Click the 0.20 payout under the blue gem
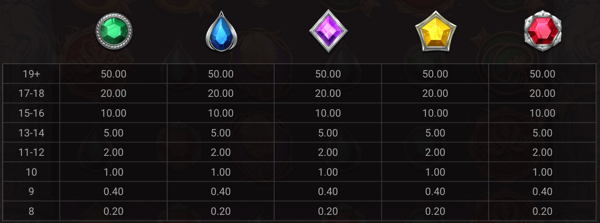600x223 pixels. point(221,211)
